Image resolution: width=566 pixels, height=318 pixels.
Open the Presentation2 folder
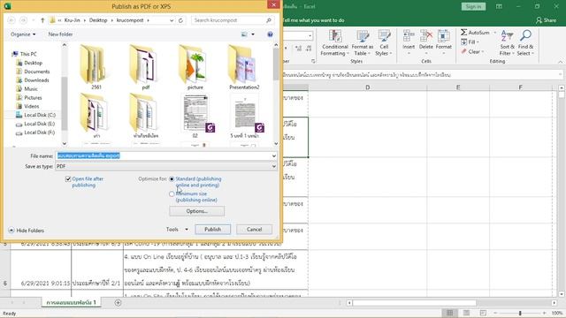tap(244, 67)
